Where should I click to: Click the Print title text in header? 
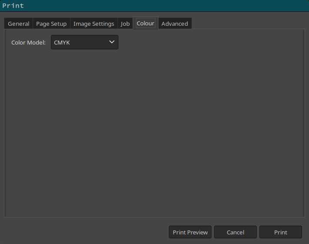[13, 6]
